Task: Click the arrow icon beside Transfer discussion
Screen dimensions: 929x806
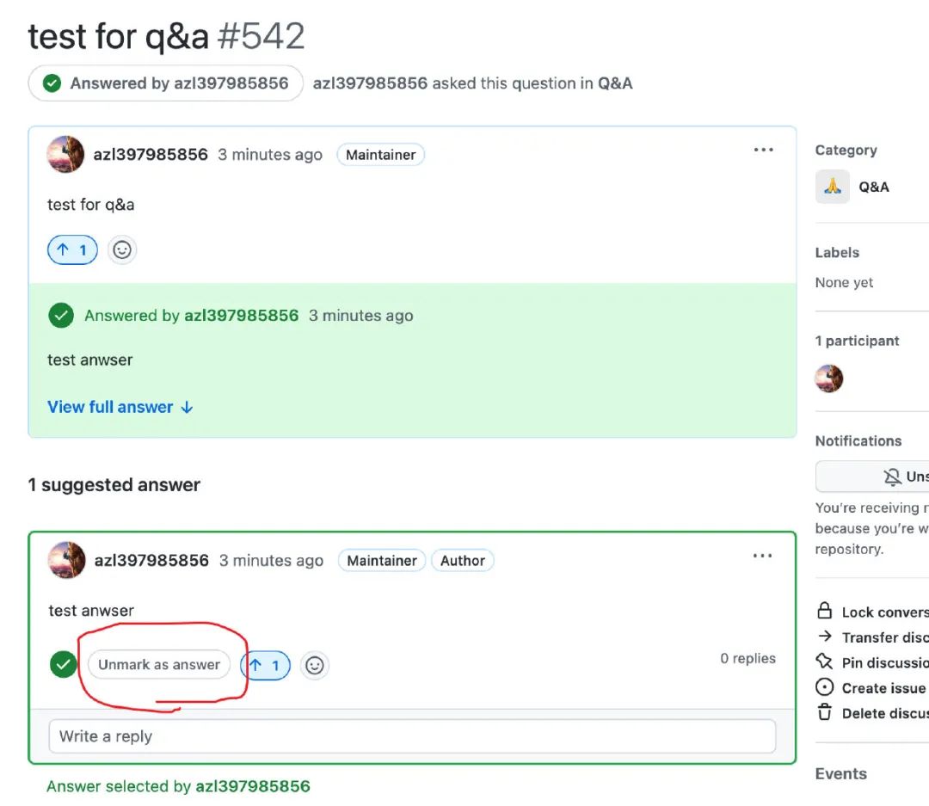Action: 825,637
